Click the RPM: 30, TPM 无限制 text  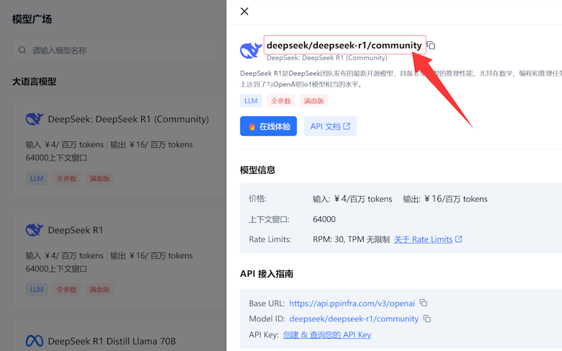pos(352,239)
